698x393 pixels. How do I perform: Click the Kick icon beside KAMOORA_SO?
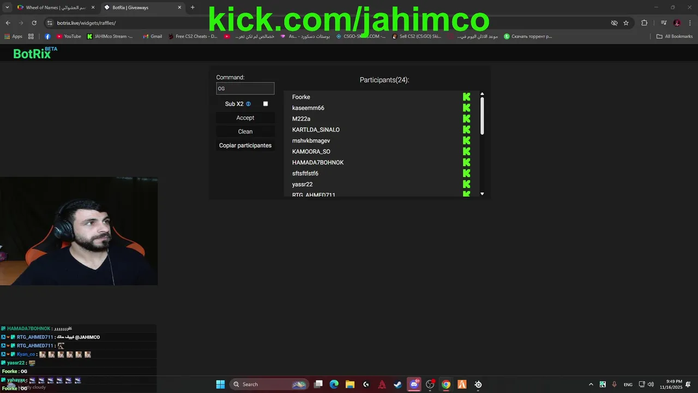[x=466, y=151]
